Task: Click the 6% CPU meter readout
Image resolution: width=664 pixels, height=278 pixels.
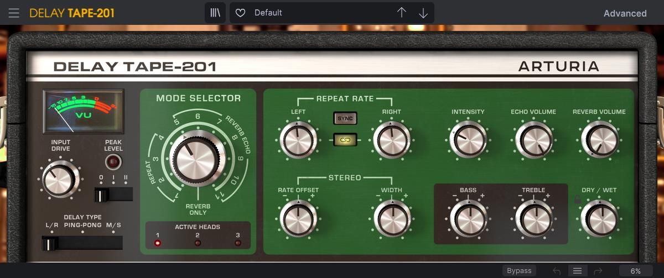Action: click(636, 271)
